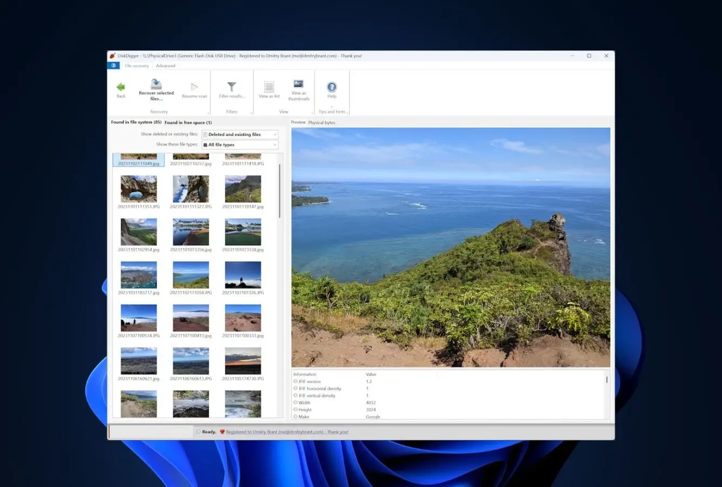The width and height of the screenshot is (722, 487).
Task: Open the All file types dropdown
Action: tap(240, 144)
